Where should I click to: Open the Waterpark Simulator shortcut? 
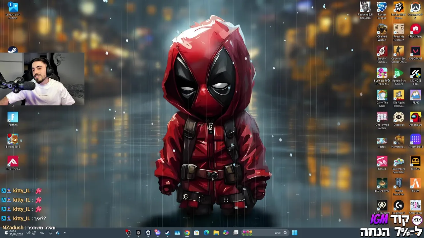point(398,165)
